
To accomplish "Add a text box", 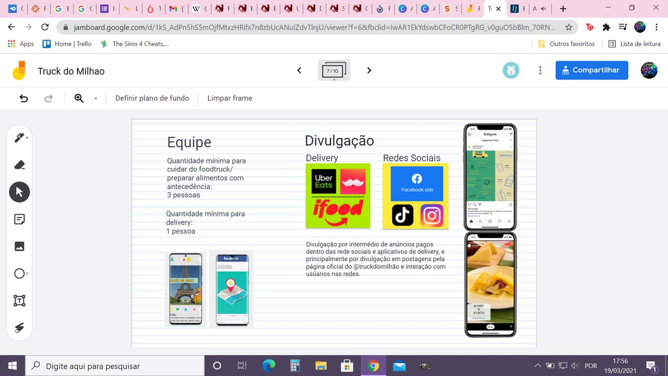I will click(19, 300).
